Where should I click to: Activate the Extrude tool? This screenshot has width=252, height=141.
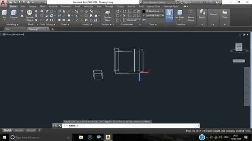click(x=14, y=14)
